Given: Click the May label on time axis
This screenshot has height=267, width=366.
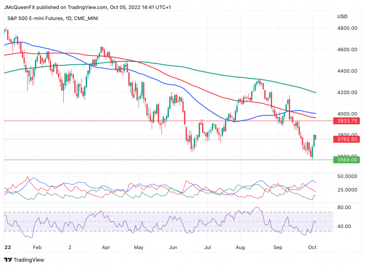Looking at the screenshot, I should tap(139, 248).
